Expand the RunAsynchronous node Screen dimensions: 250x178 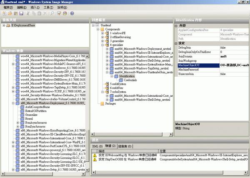18,123
